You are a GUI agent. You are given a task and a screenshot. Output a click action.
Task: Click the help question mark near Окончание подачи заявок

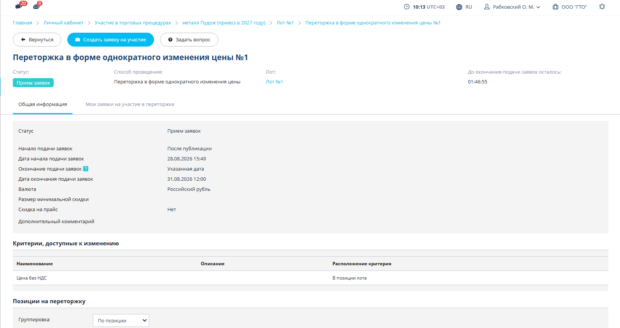86,169
